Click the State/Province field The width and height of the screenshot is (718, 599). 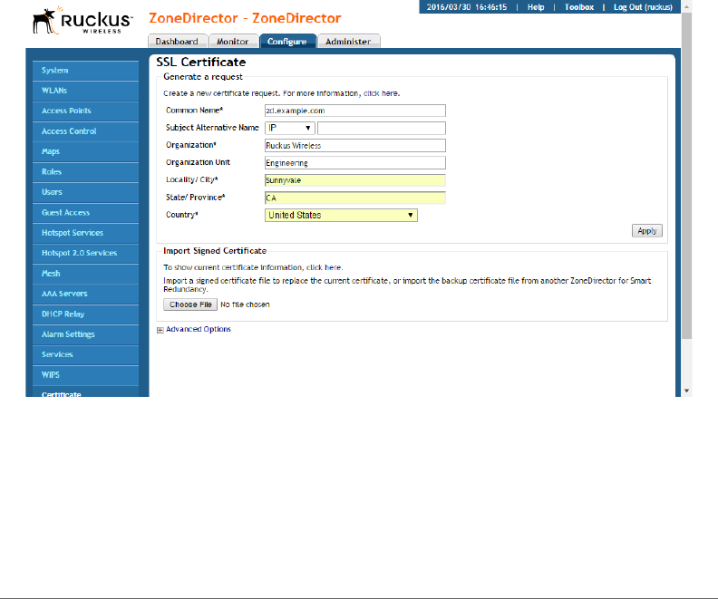(x=354, y=198)
